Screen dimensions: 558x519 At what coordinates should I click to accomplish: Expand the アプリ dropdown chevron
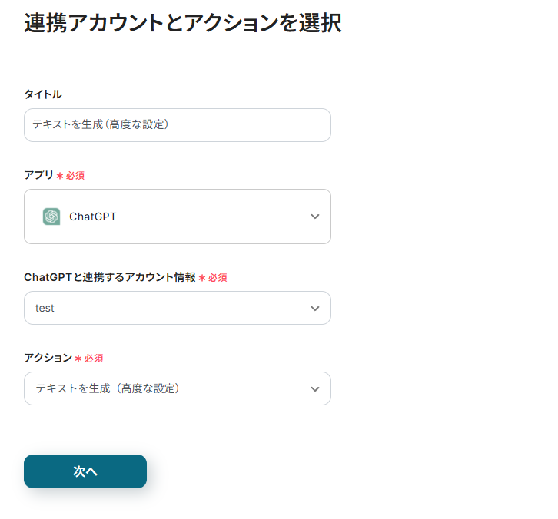(314, 217)
